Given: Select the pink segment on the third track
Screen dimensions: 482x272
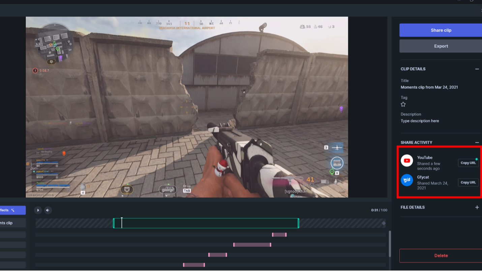Looking at the screenshot, I should [x=217, y=255].
